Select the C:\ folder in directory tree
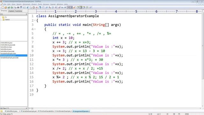 pos(4,17)
